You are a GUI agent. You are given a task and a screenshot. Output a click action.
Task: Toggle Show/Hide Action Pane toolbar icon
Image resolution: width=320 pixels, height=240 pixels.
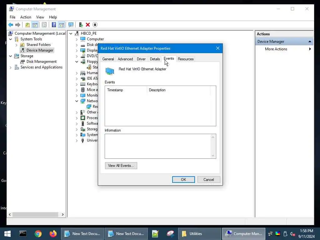pyautogui.click(x=62, y=25)
